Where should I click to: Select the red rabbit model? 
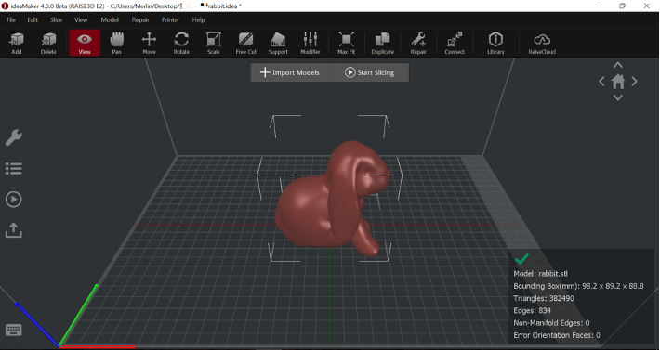(x=333, y=198)
